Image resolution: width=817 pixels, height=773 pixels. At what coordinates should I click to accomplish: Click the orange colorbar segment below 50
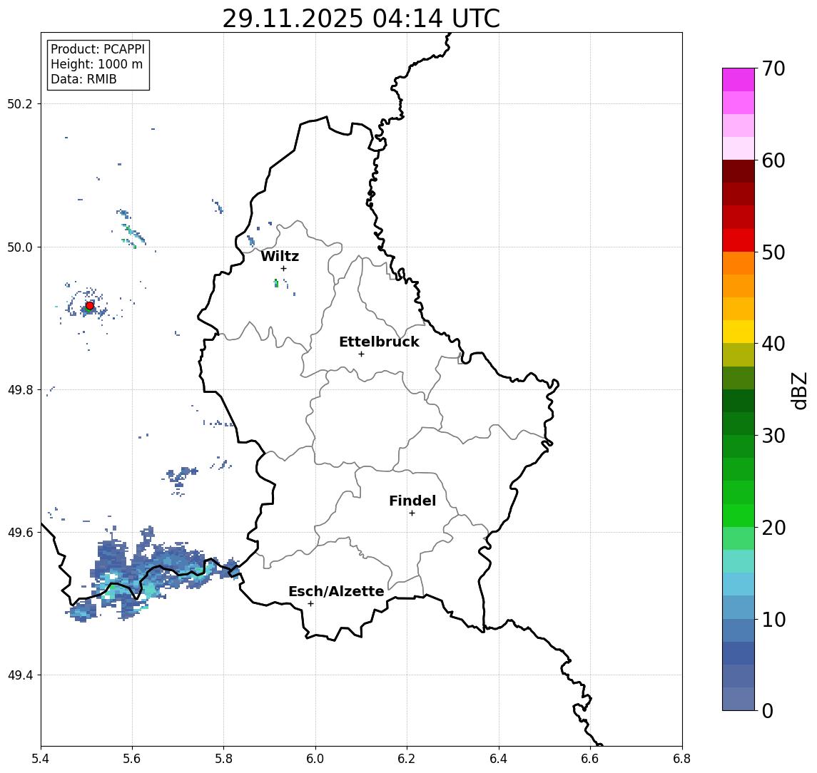click(x=739, y=263)
